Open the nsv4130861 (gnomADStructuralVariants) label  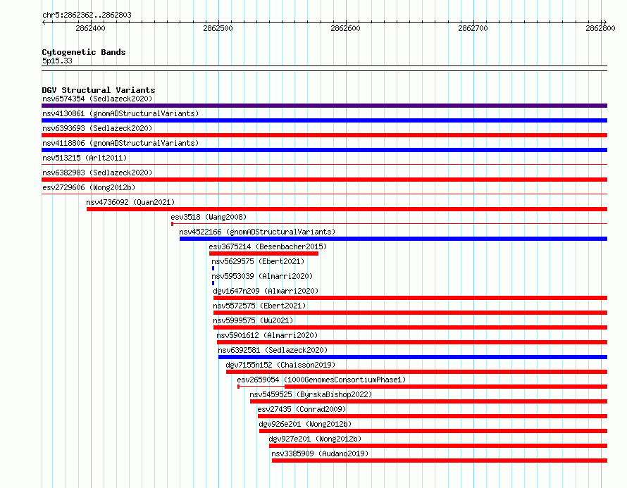coord(120,113)
